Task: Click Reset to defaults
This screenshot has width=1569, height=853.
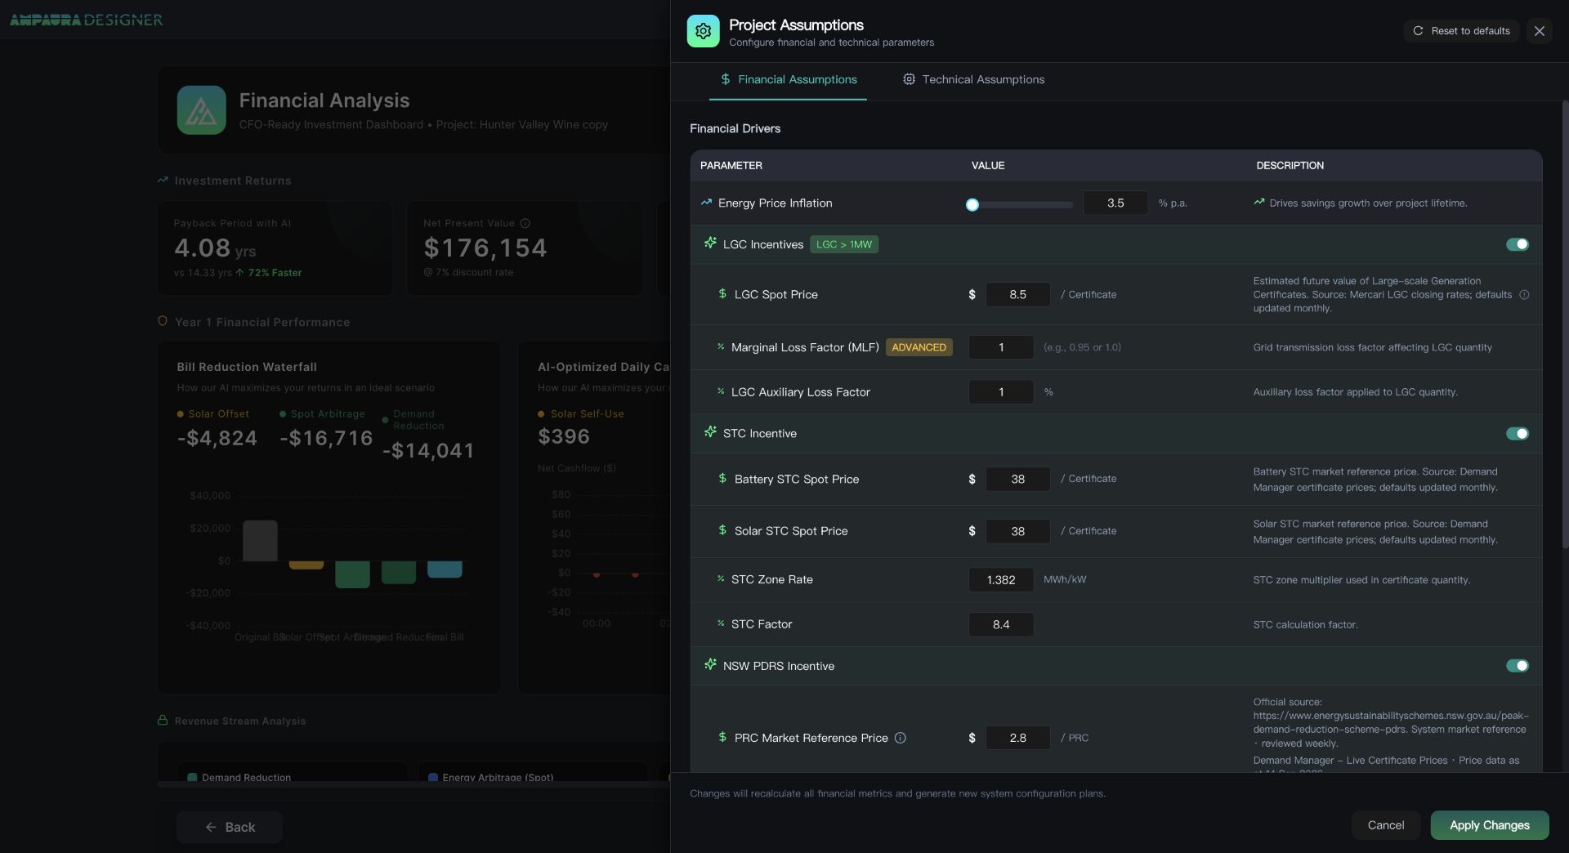Action: pyautogui.click(x=1461, y=31)
